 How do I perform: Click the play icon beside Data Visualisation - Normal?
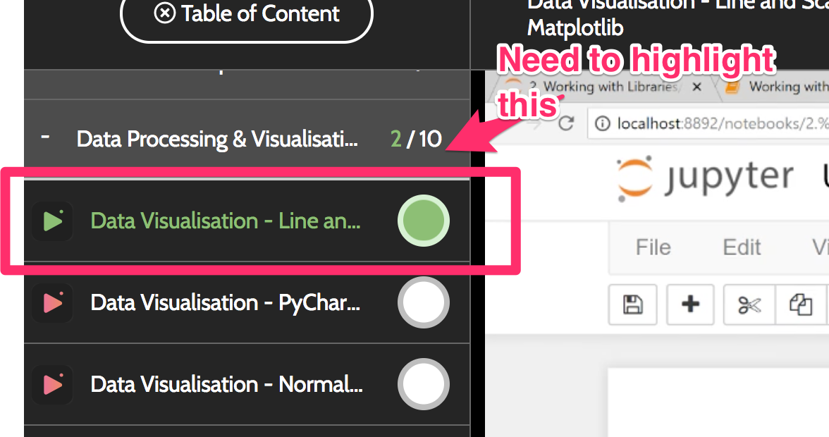52,384
